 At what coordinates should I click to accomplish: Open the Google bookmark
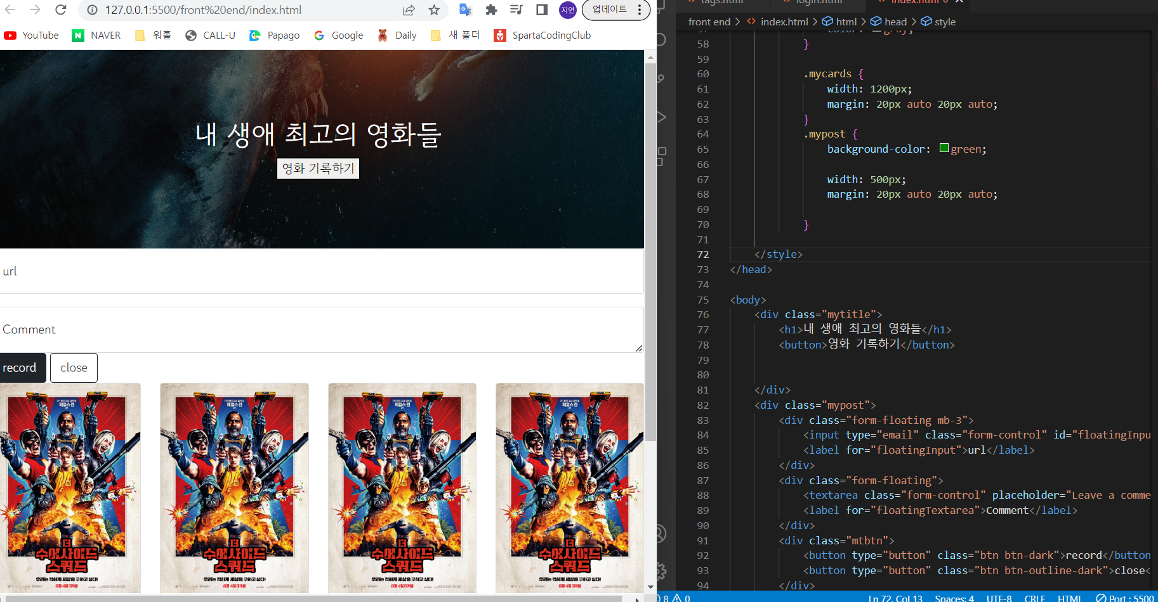pyautogui.click(x=339, y=35)
